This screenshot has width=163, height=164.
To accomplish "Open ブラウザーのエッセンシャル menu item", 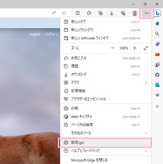I will pos(106,99).
